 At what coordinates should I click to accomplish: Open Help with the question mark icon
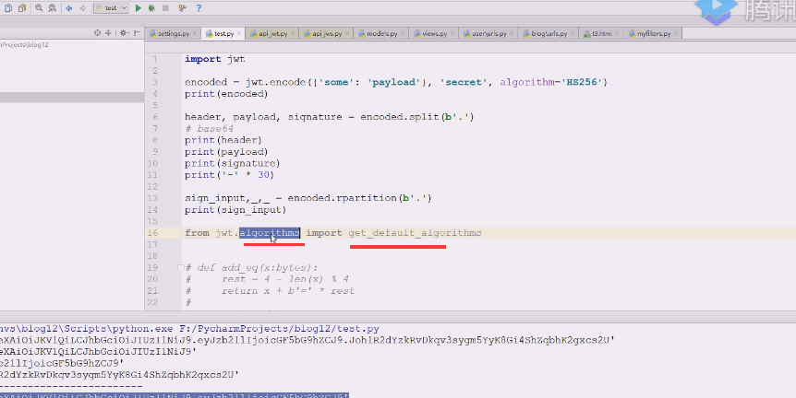199,8
